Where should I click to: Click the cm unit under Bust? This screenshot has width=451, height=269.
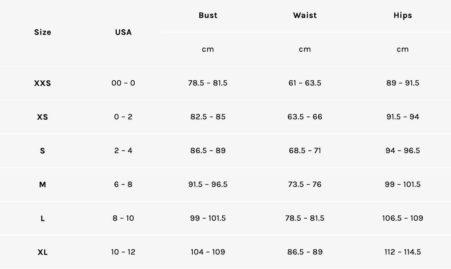(208, 49)
